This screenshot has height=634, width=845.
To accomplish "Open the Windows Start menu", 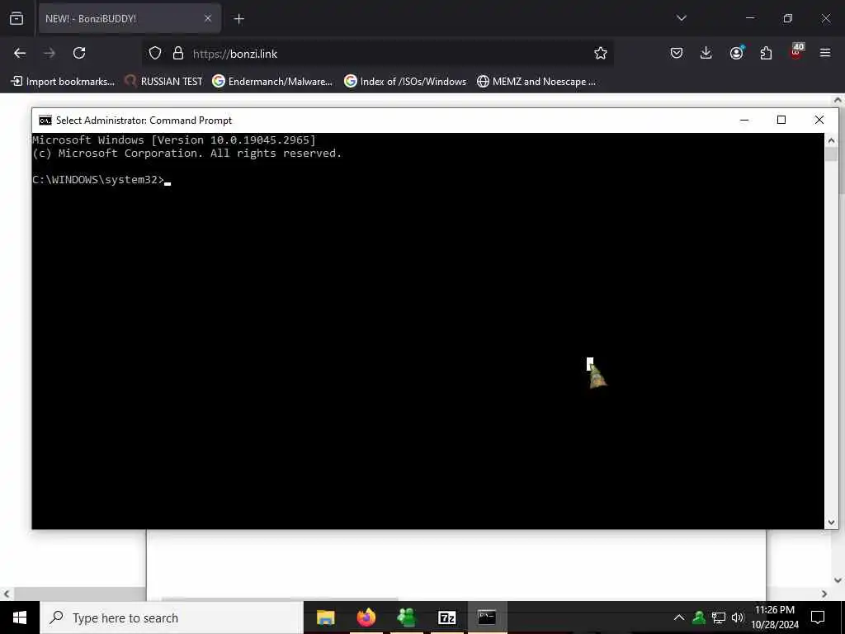I will click(20, 617).
